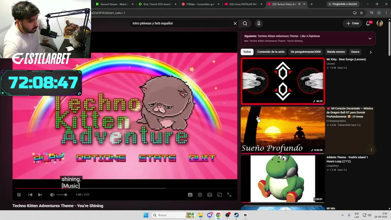Switch to the Como INSTALAR tab
The width and height of the screenshot is (391, 220).
pyautogui.click(x=243, y=4)
